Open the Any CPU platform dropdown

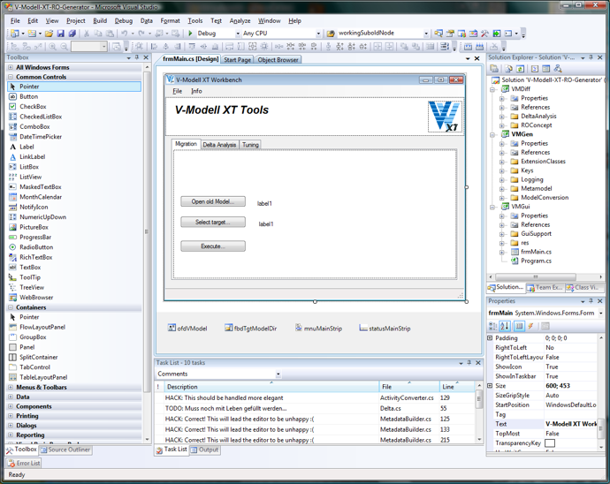(x=318, y=34)
